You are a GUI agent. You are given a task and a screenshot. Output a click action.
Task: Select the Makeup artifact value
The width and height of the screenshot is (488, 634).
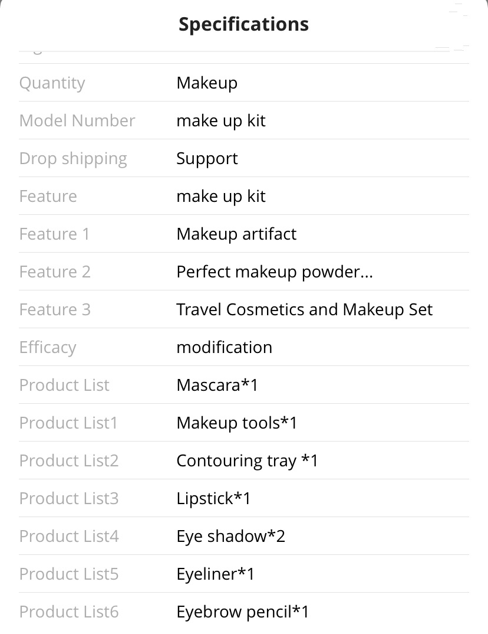point(236,234)
